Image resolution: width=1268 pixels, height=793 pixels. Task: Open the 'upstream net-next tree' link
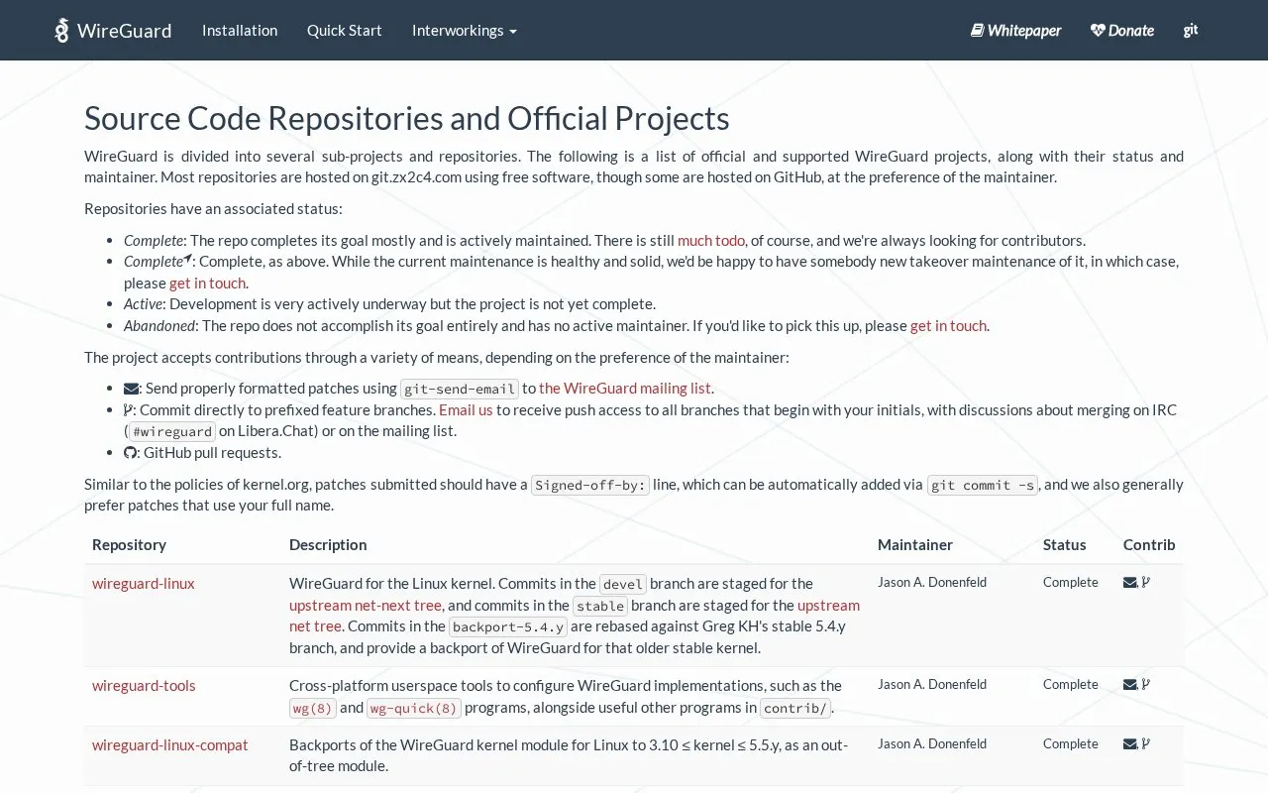366,606
